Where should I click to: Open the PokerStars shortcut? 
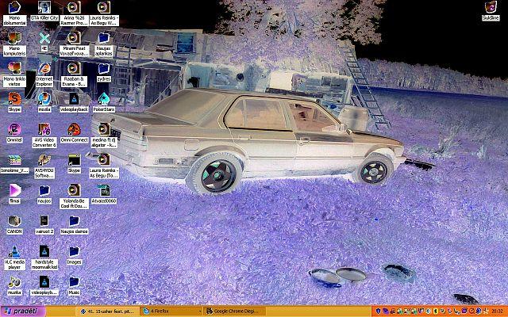click(103, 100)
